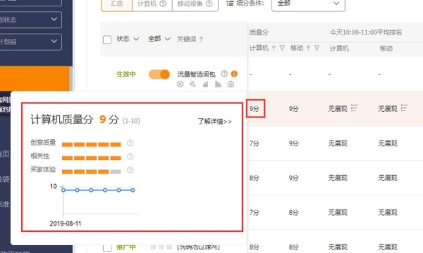
Task: Expand the 状态 header dropdown
Action: pyautogui.click(x=128, y=39)
